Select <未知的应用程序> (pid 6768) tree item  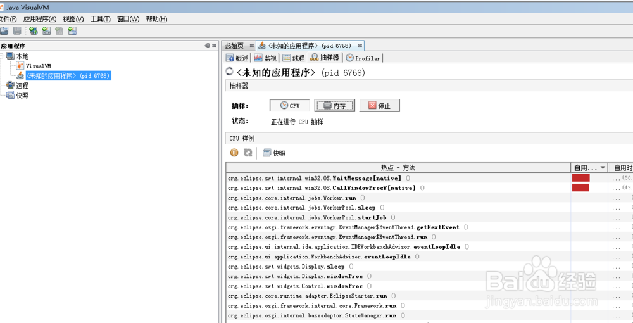(68, 75)
